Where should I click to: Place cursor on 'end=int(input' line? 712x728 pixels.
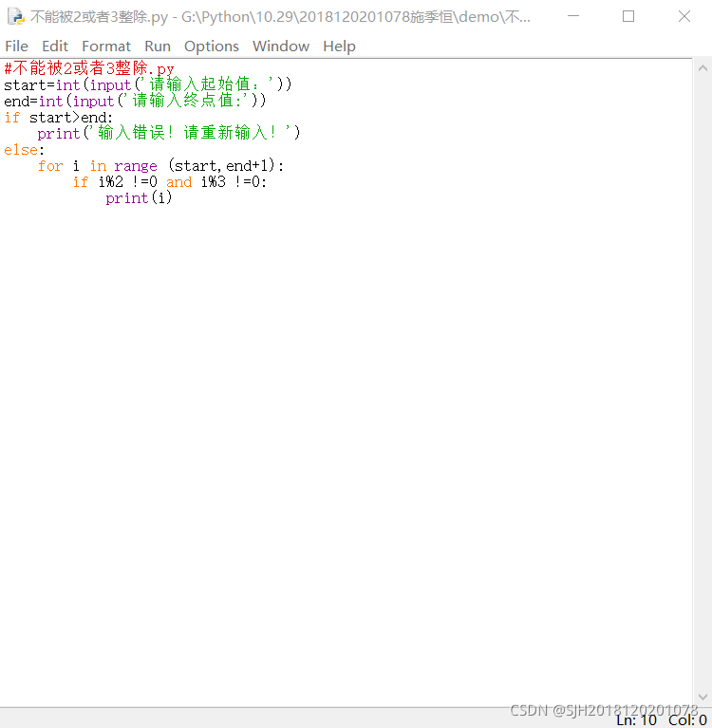click(x=135, y=101)
